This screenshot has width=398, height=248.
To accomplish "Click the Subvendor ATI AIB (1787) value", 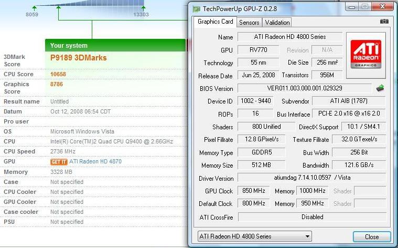I will coord(349,101).
